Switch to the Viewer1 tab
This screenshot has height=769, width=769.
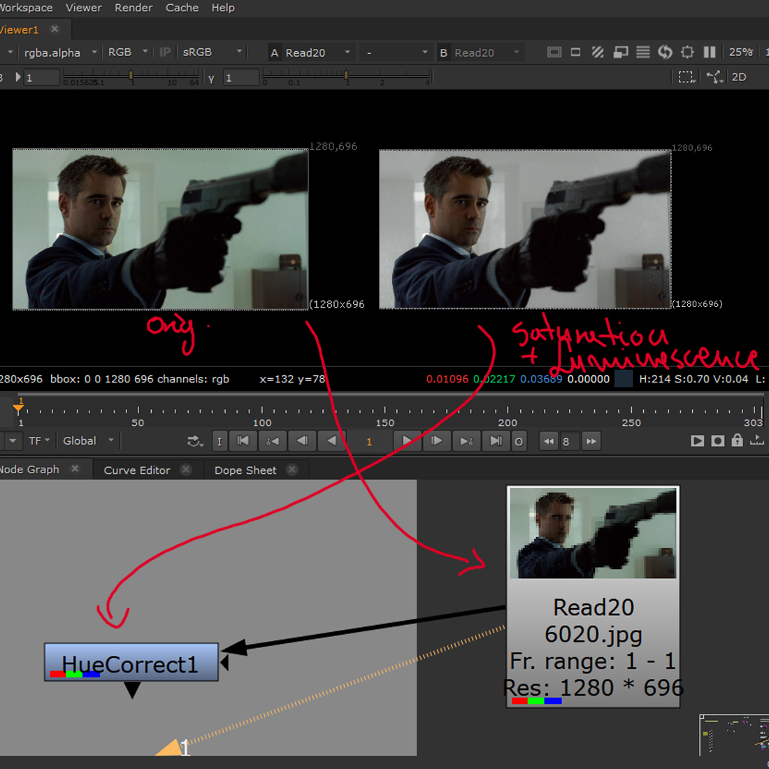click(20, 30)
